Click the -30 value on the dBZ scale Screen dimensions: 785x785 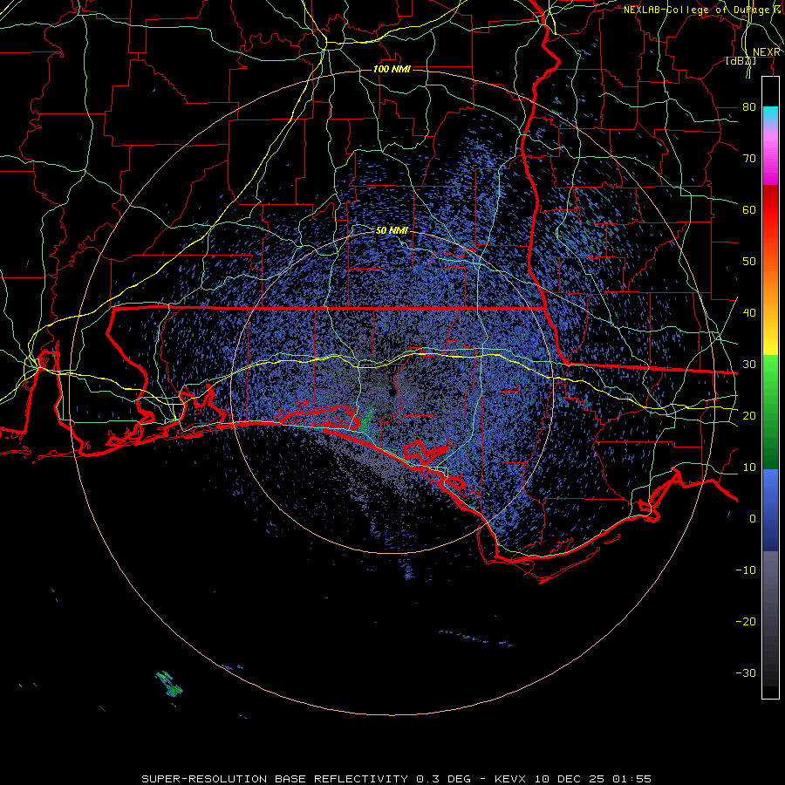[x=746, y=673]
